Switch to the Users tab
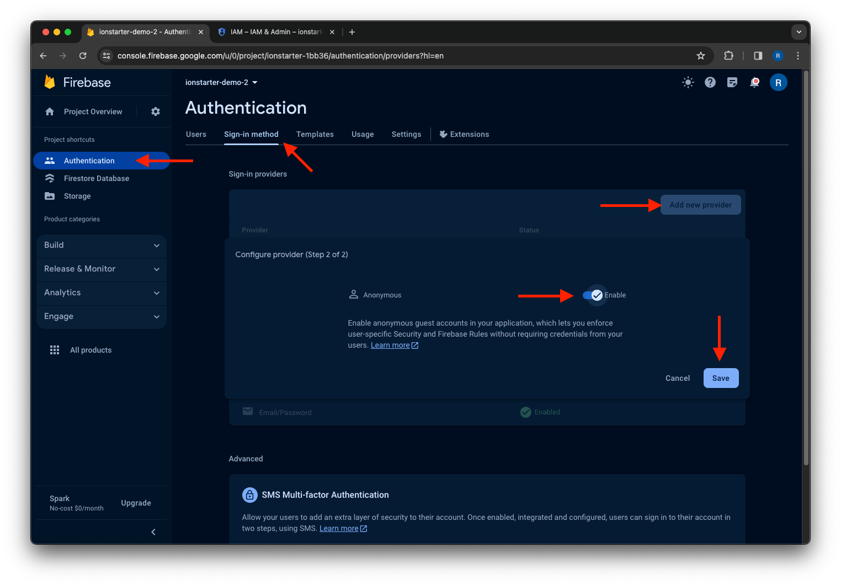This screenshot has width=841, height=585. coord(196,134)
